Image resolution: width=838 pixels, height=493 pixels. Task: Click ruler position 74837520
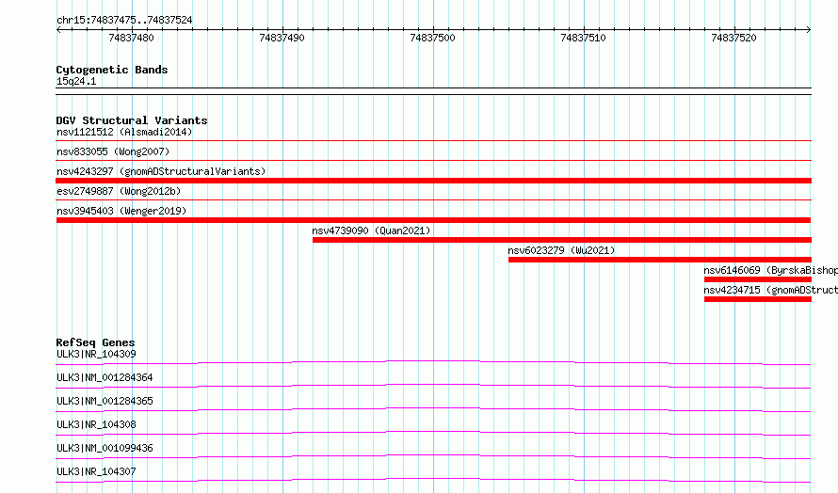click(733, 38)
